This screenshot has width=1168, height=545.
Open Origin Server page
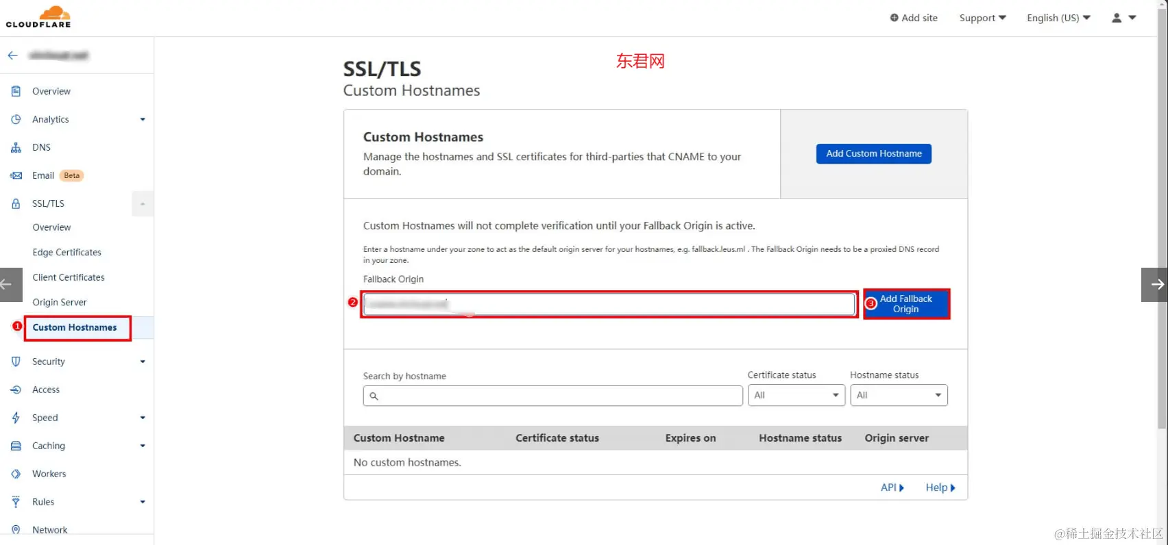tap(60, 303)
